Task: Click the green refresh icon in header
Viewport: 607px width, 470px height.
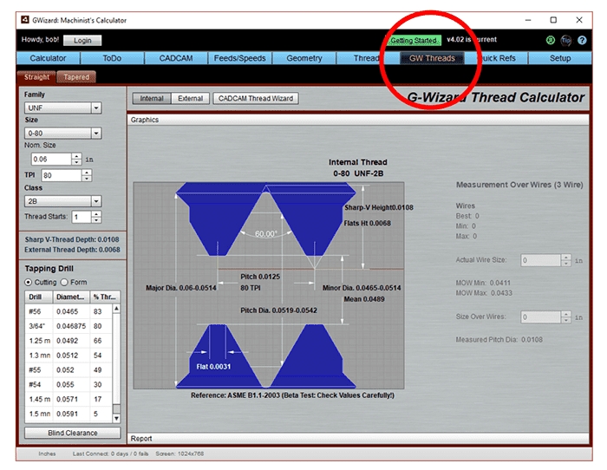Action: point(550,40)
